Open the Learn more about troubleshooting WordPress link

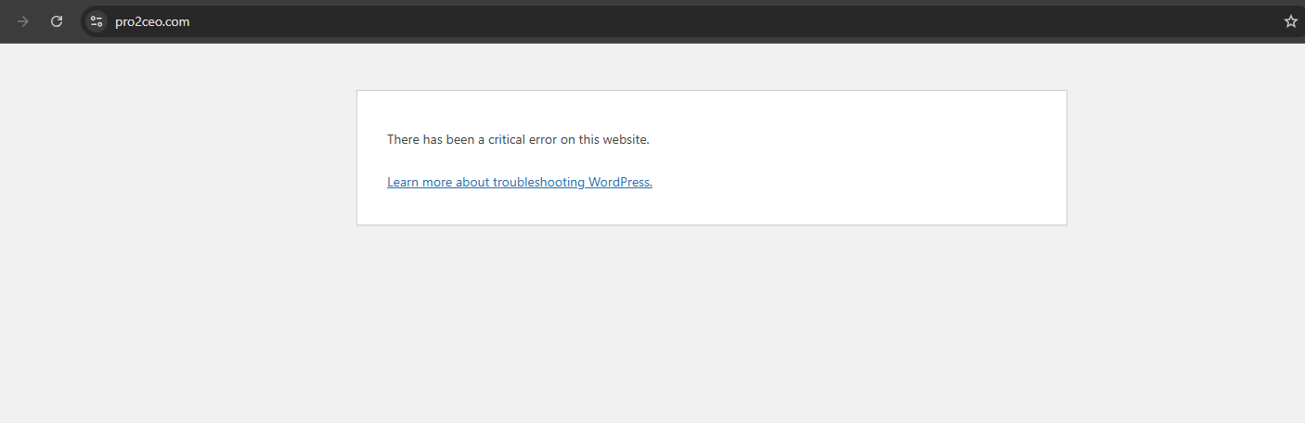[519, 183]
